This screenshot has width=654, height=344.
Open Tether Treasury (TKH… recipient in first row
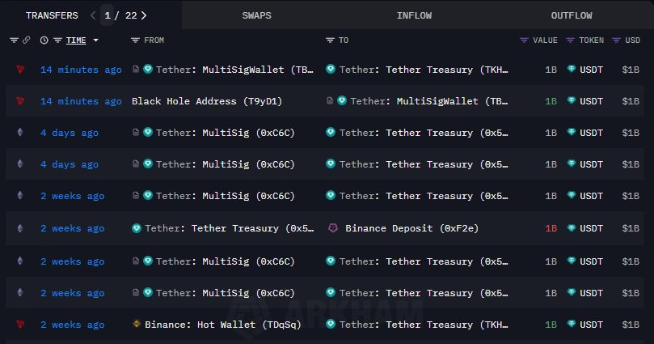tap(424, 70)
